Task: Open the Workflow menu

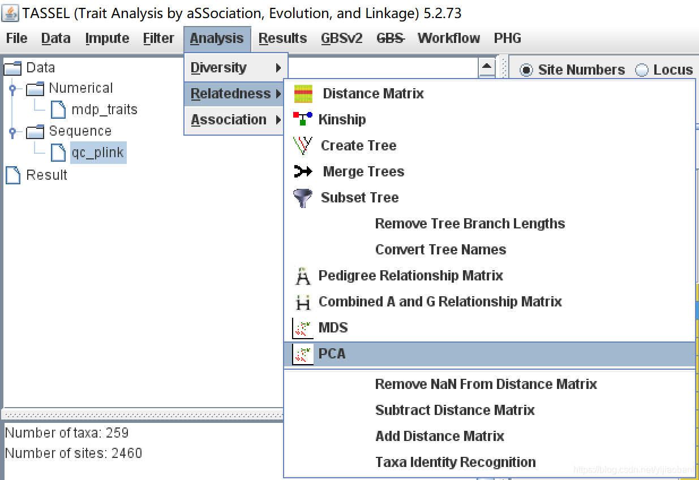Action: click(x=448, y=38)
